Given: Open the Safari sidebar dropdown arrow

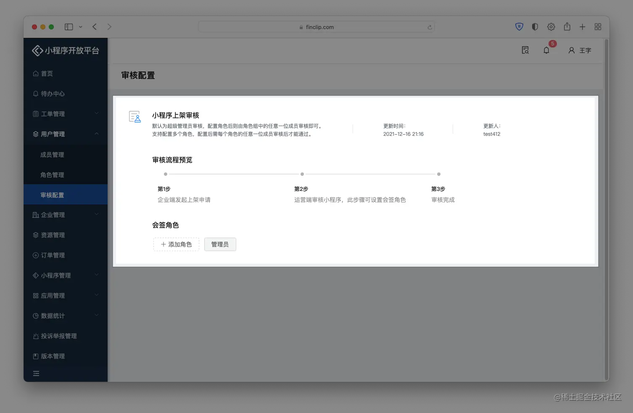Looking at the screenshot, I should coord(81,27).
